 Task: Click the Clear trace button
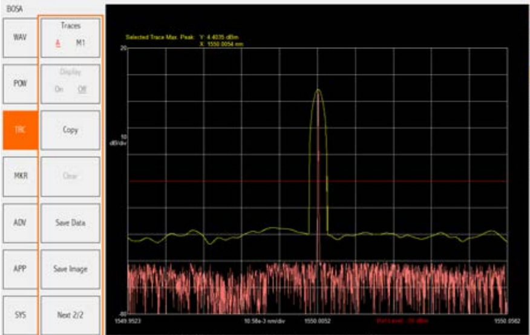[x=70, y=177]
